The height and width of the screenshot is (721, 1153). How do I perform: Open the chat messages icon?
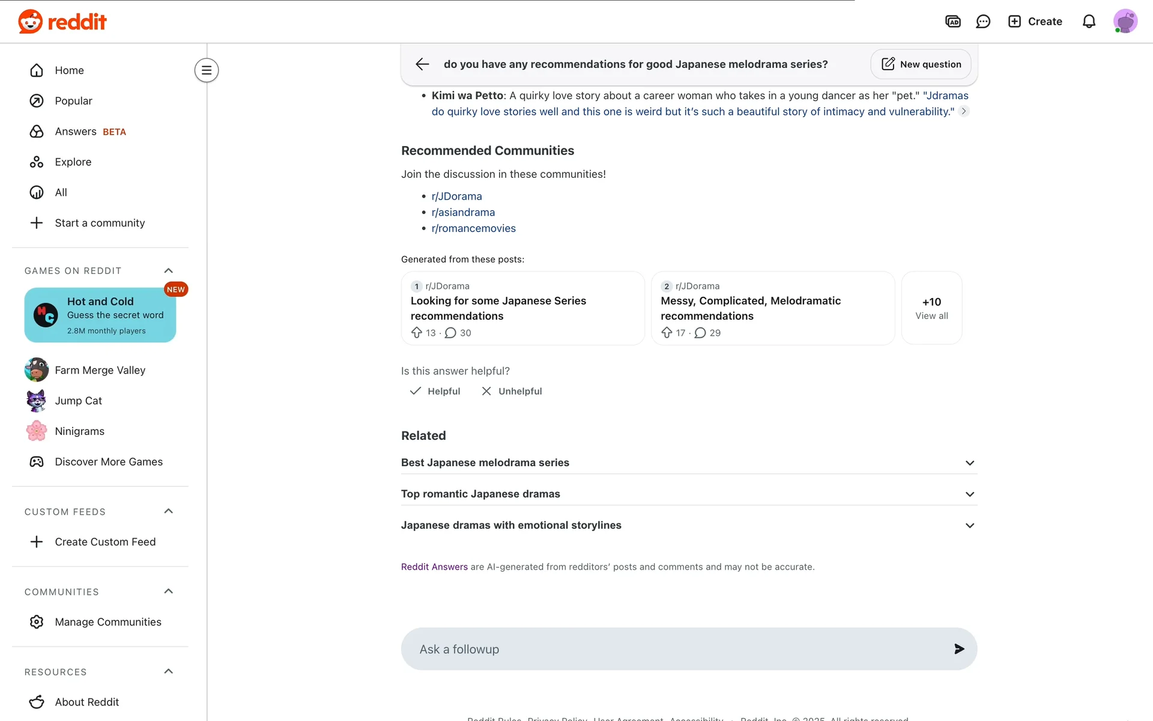[x=983, y=22]
